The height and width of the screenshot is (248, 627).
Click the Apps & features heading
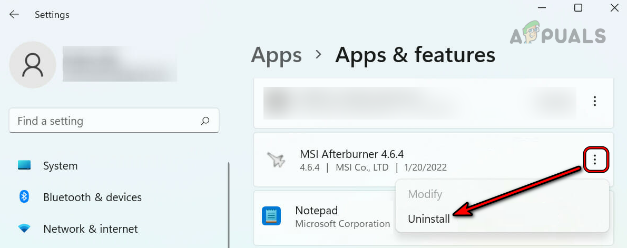click(x=415, y=55)
